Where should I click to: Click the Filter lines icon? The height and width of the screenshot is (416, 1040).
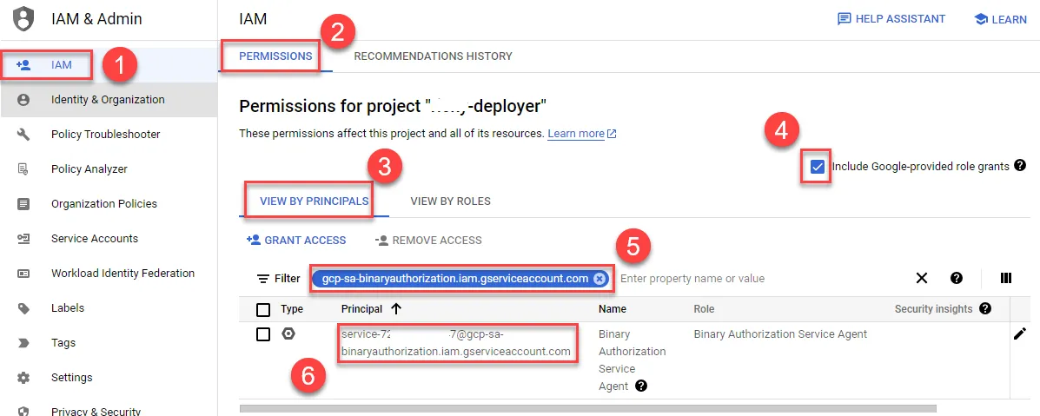263,279
